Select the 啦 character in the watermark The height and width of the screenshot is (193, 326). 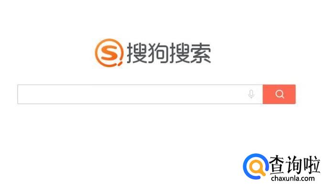(312, 165)
